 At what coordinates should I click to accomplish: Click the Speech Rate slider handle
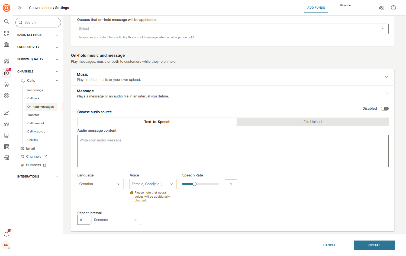pyautogui.click(x=194, y=184)
